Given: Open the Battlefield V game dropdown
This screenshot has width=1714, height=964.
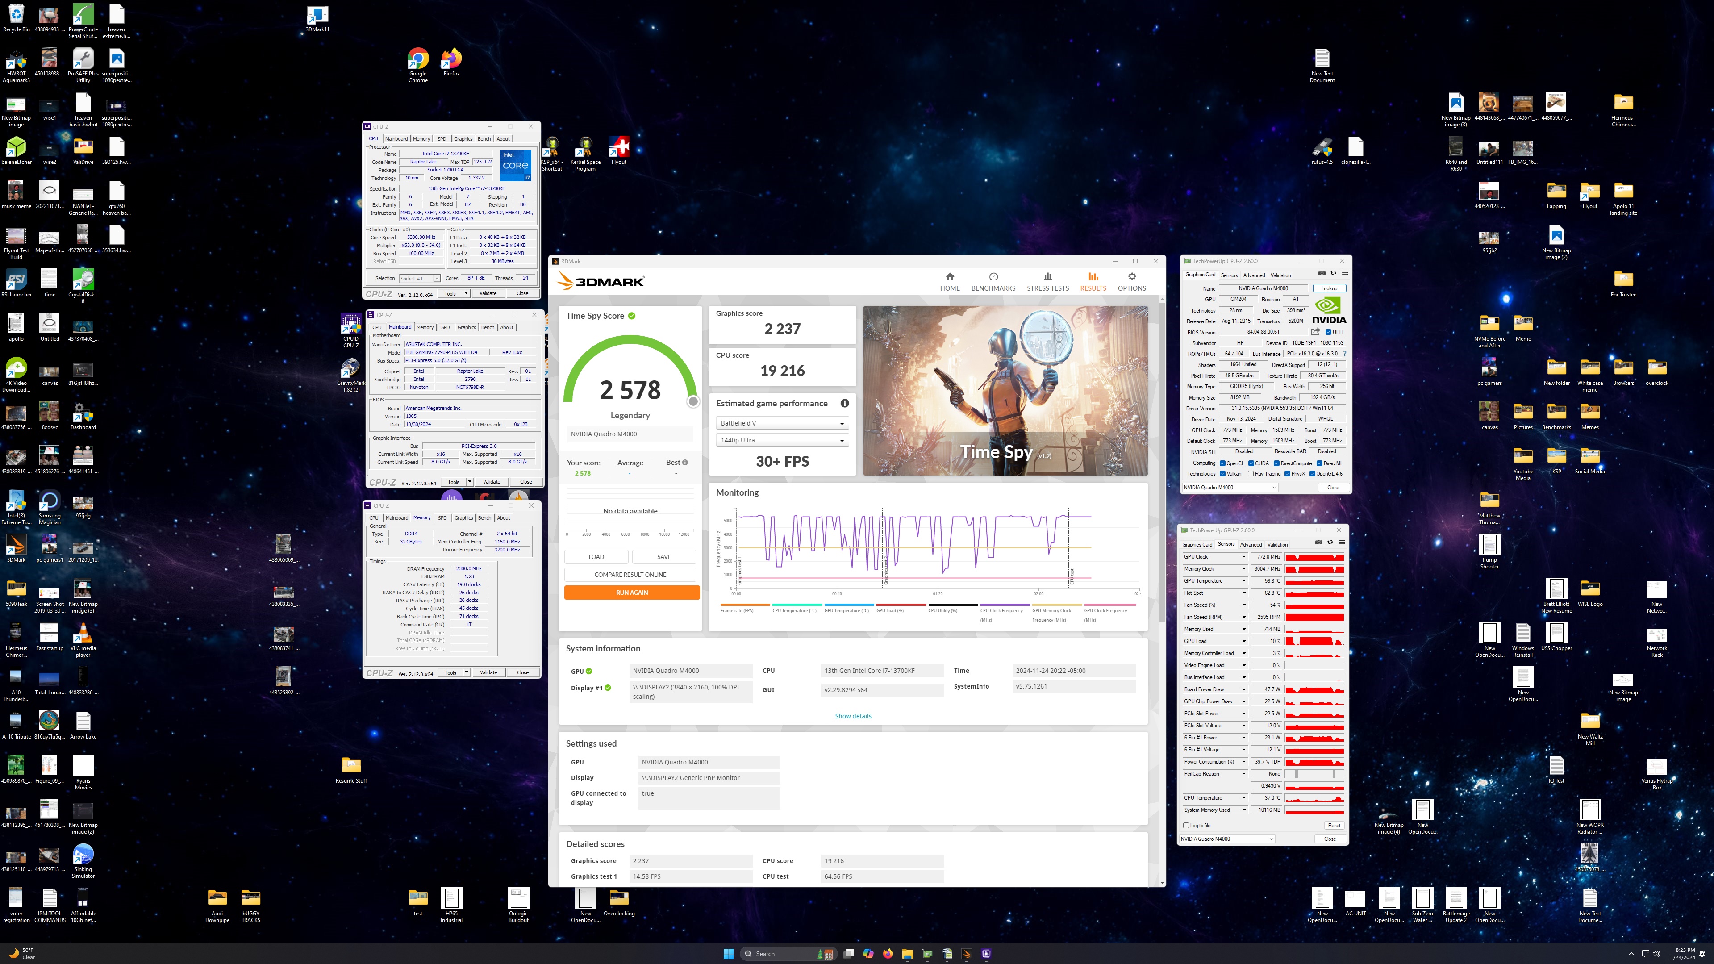Looking at the screenshot, I should pos(782,423).
